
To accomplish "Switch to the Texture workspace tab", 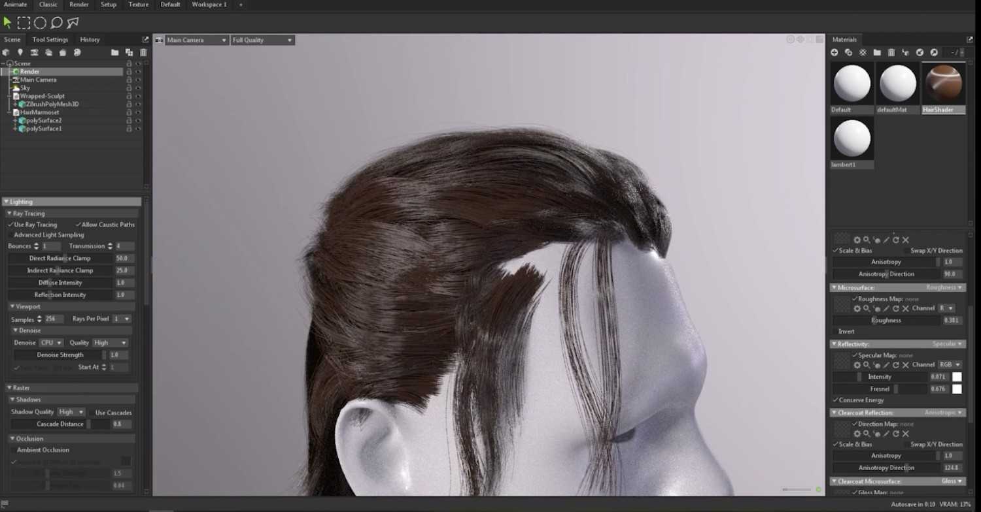I will [139, 5].
